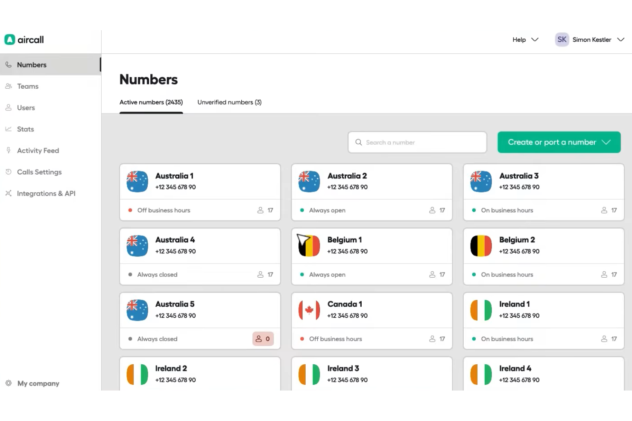Image resolution: width=632 pixels, height=421 pixels.
Task: Select the Belgium 2 flag icon
Action: click(x=481, y=245)
